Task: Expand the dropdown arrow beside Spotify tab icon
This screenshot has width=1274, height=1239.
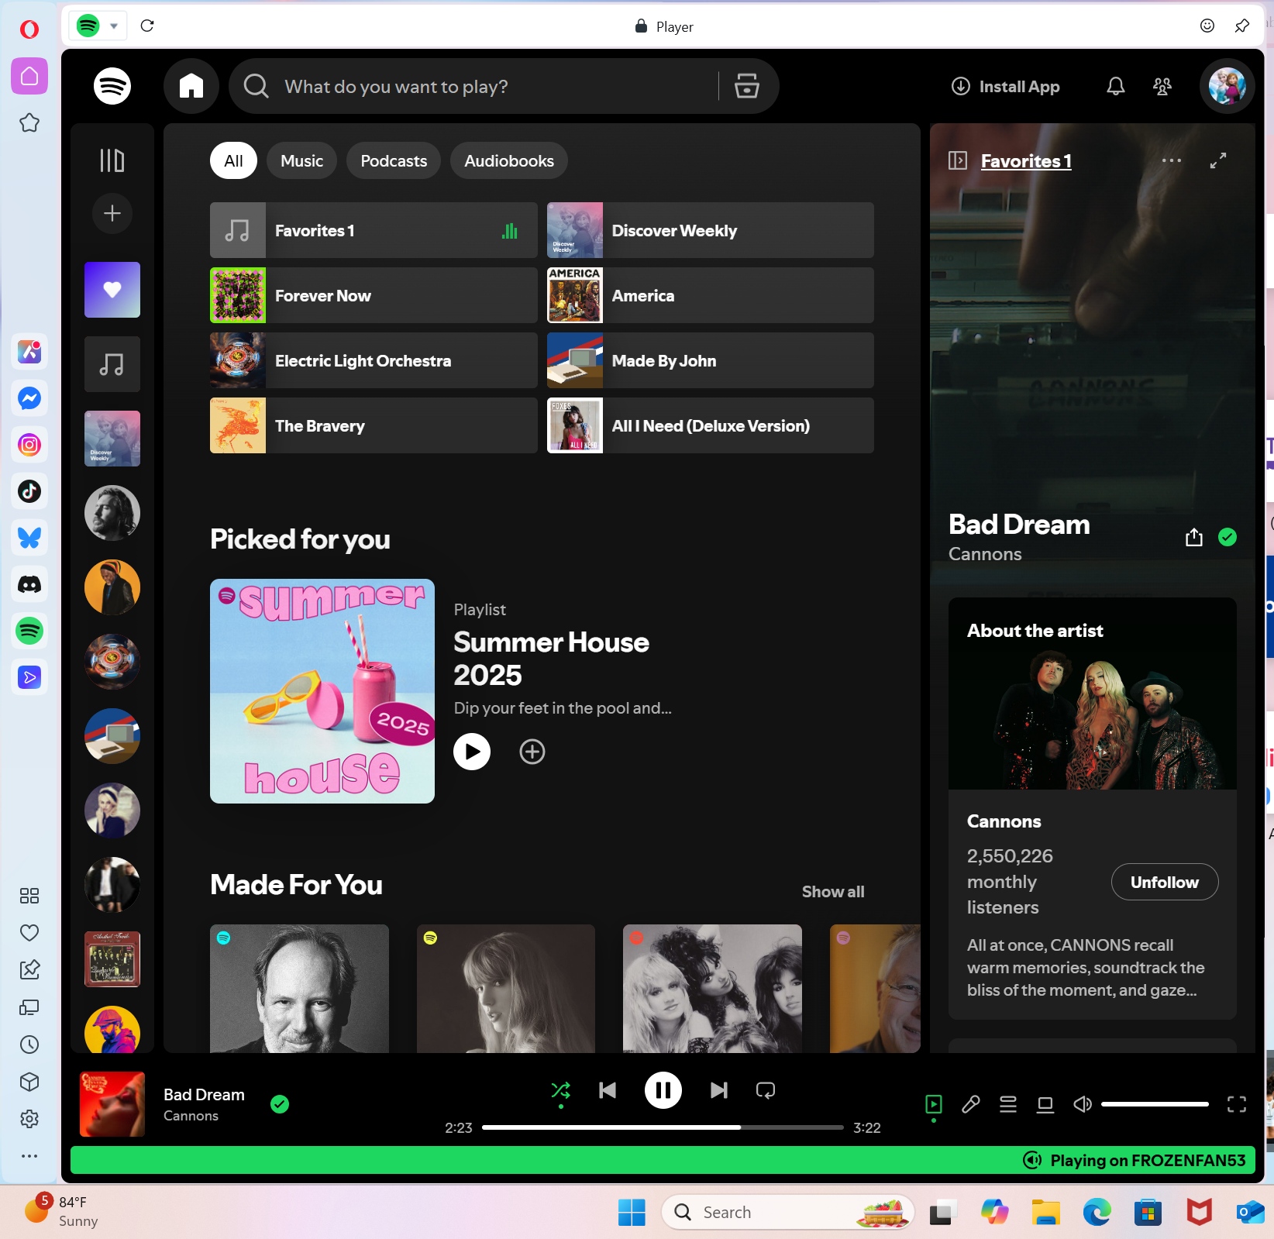Action: (x=114, y=26)
